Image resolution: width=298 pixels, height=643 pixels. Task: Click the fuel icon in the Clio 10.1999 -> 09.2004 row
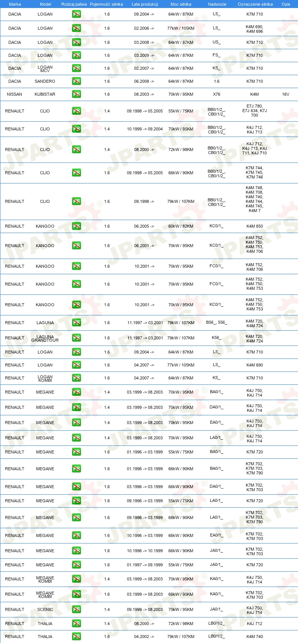pos(76,129)
